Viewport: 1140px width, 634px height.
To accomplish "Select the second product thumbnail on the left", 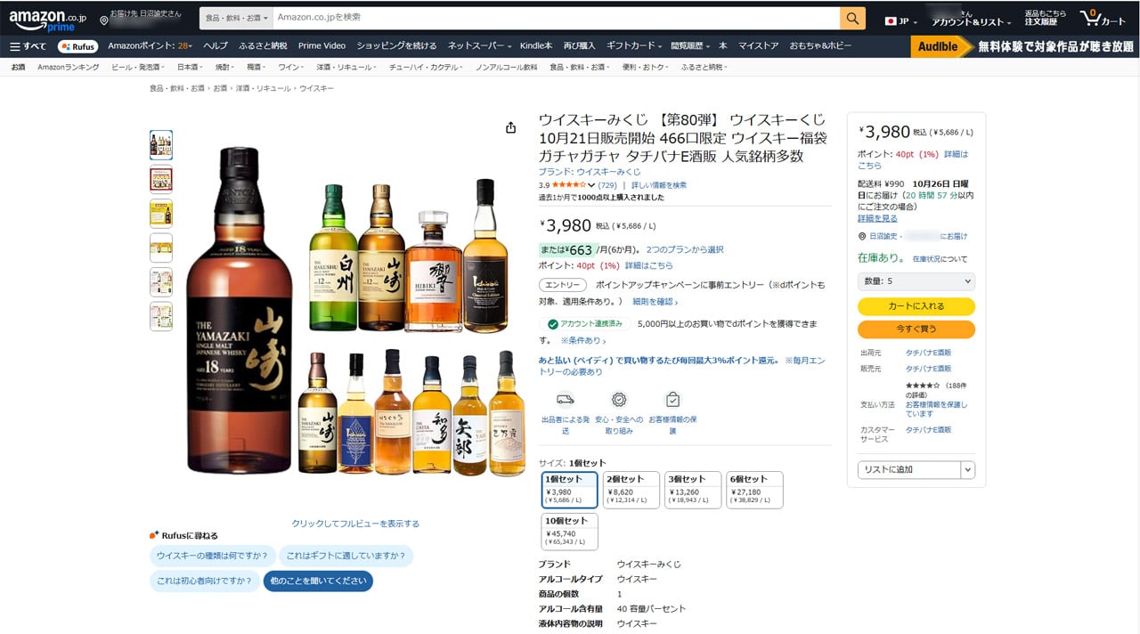I will click(161, 178).
